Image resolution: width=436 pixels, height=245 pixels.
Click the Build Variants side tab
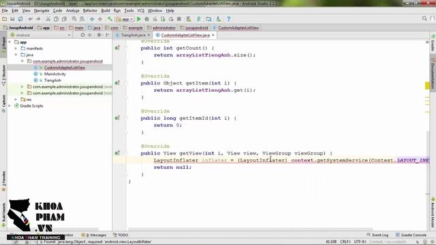click(3, 215)
